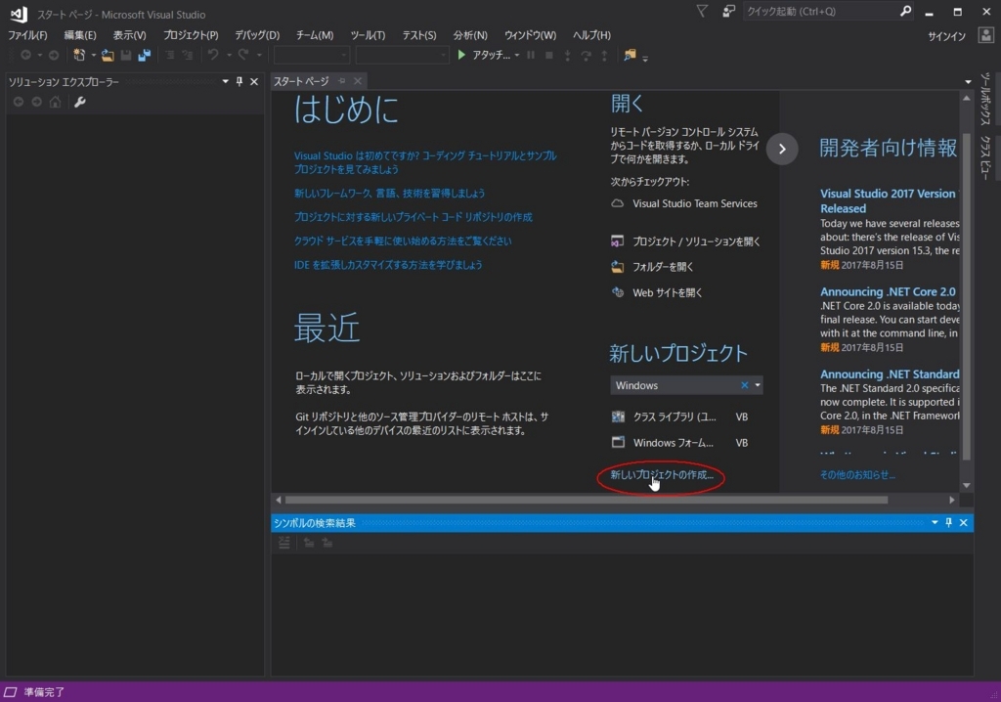Viewport: 1001px width, 702px height.
Task: Click the Find in Files toolbar icon
Action: 630,55
